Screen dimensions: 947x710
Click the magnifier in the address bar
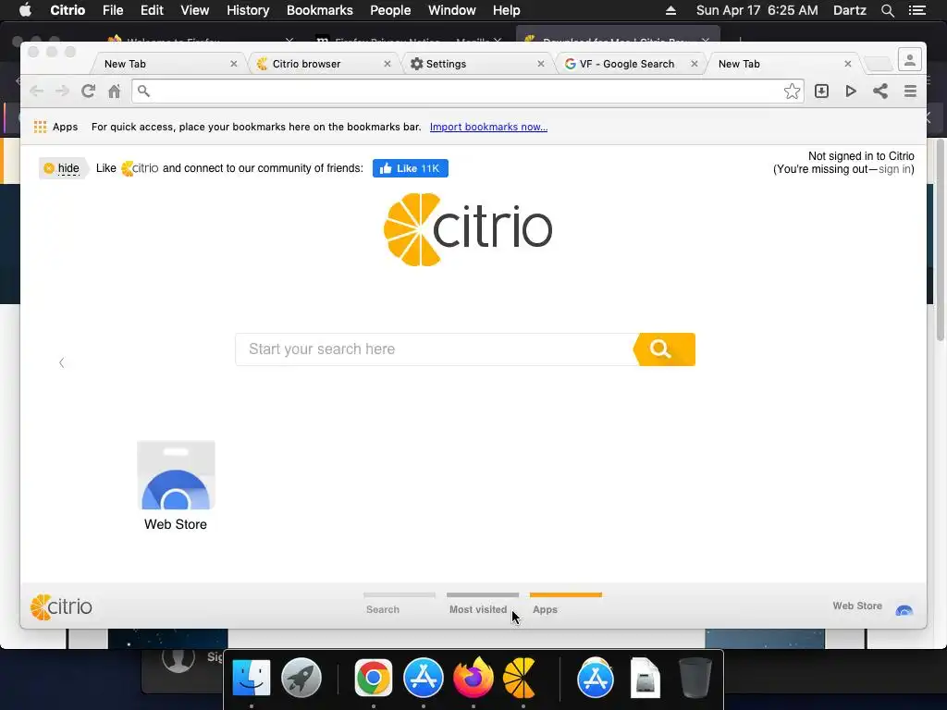click(x=143, y=92)
